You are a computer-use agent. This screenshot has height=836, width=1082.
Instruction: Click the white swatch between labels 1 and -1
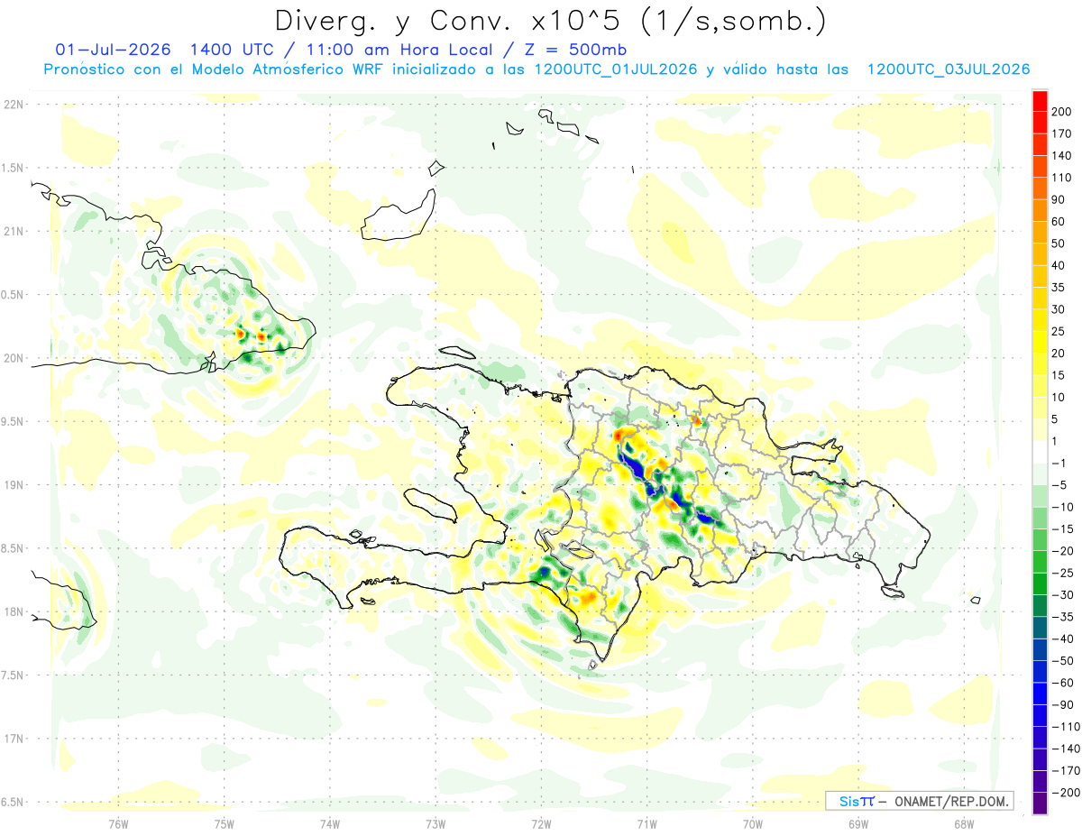click(1040, 451)
